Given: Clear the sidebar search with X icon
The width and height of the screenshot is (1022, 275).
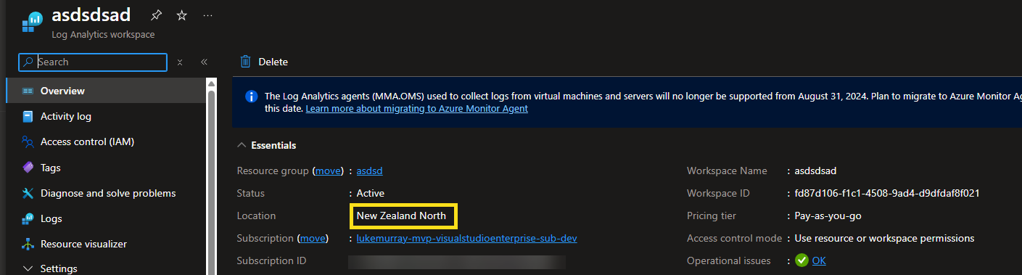Looking at the screenshot, I should coord(180,62).
